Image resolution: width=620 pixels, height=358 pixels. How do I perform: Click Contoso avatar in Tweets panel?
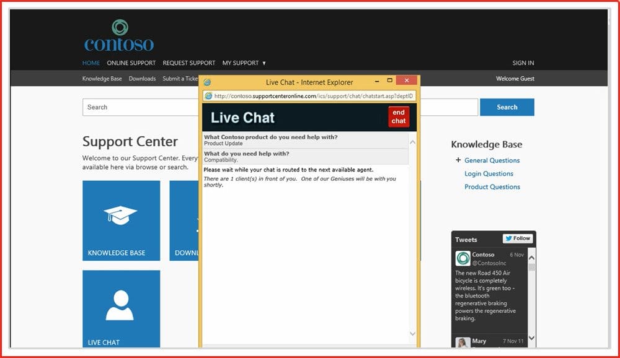tap(463, 258)
